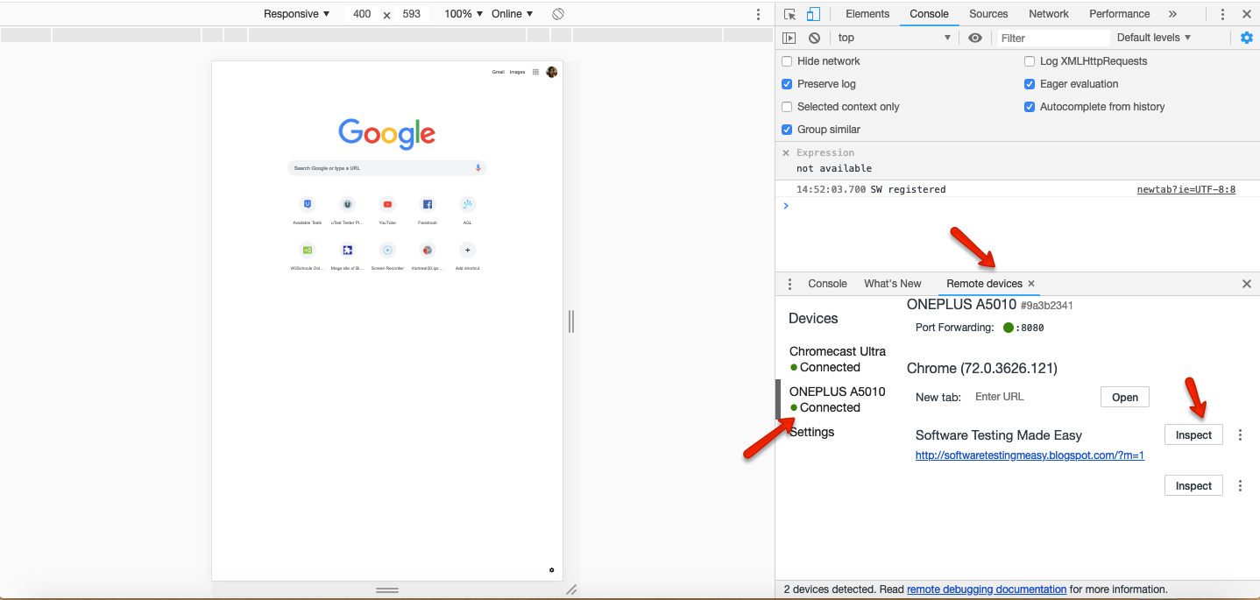The width and height of the screenshot is (1260, 600).
Task: Enable the Hide network checkbox
Action: coord(786,61)
